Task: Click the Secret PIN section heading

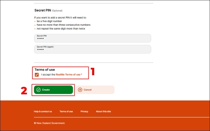Action: [x=43, y=10]
